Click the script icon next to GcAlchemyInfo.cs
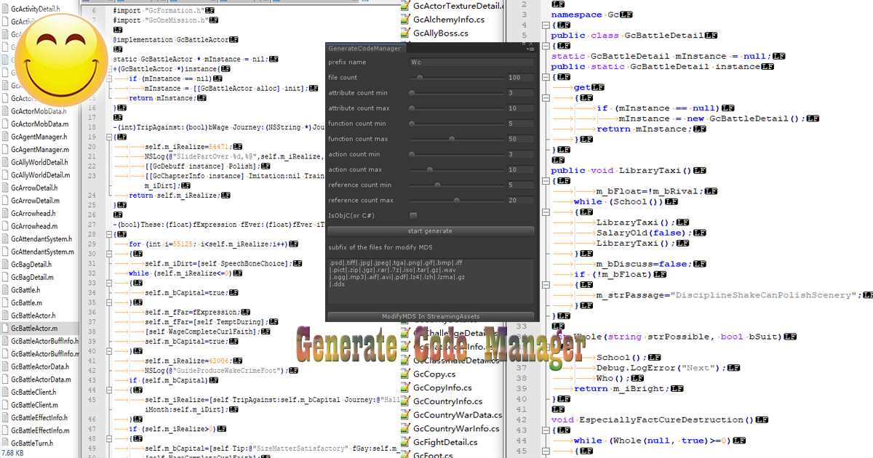 (405, 18)
